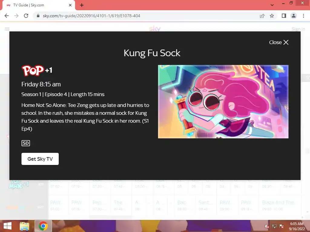Open the browser side panel

[284, 16]
